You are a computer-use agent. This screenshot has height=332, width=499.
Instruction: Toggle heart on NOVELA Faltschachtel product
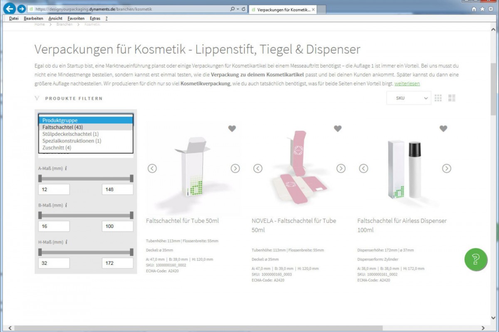pyautogui.click(x=338, y=129)
